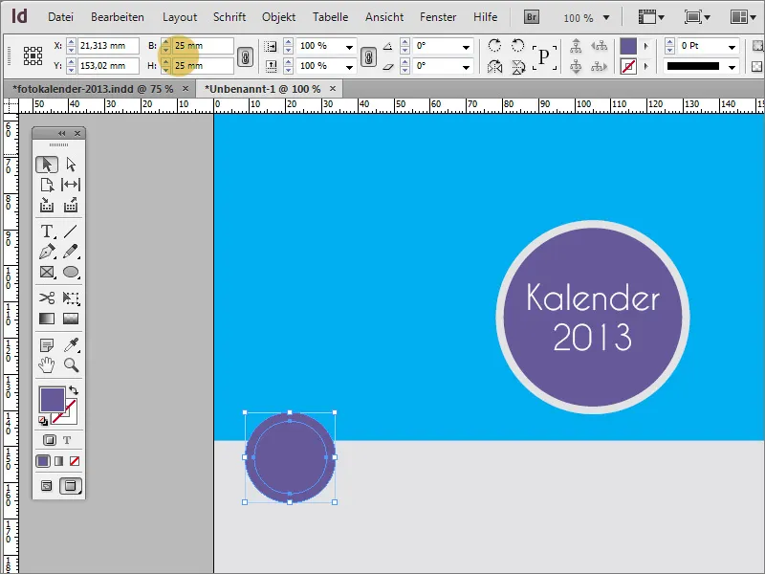The image size is (765, 574).
Task: Select the Line tool
Action: pos(71,231)
